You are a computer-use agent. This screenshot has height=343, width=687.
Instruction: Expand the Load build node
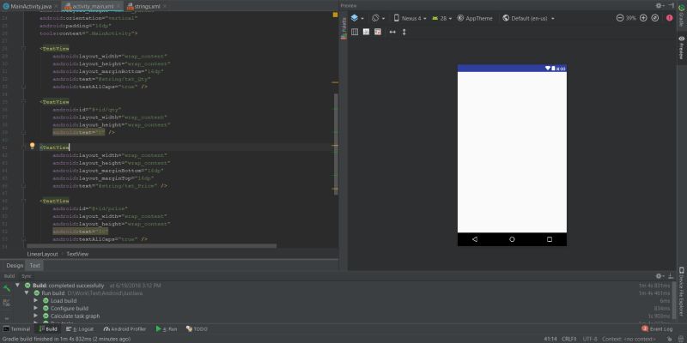click(36, 301)
